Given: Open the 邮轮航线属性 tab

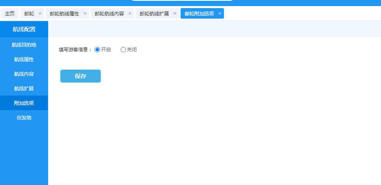Looking at the screenshot, I should pyautogui.click(x=64, y=13).
